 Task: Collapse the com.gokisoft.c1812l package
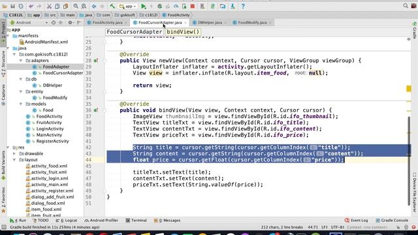tap(14, 54)
